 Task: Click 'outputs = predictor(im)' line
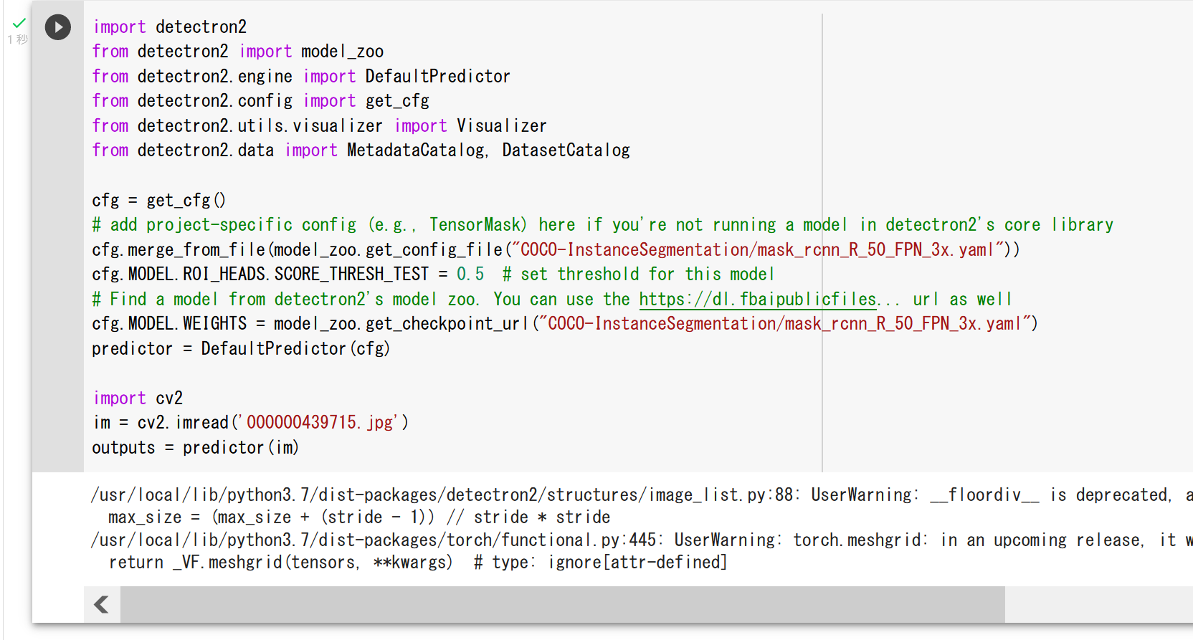pyautogui.click(x=195, y=448)
